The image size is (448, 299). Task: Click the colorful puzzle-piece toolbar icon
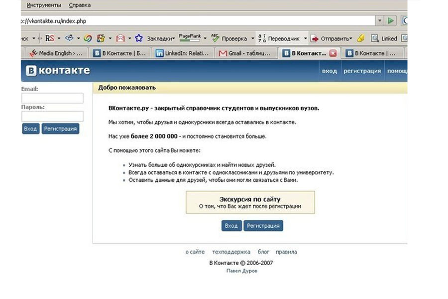[101, 38]
